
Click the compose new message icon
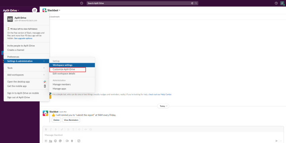coord(35,10)
